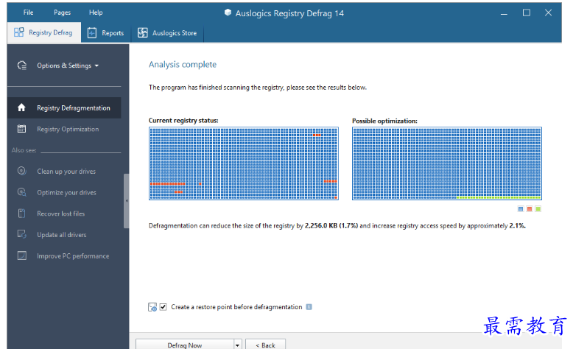
Task: Open the File menu
Action: [28, 13]
